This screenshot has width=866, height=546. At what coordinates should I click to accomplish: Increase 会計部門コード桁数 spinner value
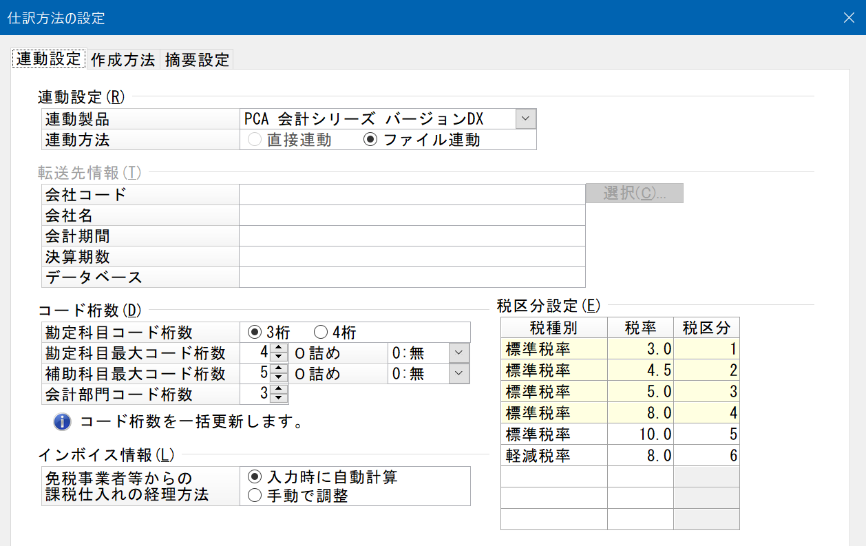point(279,390)
